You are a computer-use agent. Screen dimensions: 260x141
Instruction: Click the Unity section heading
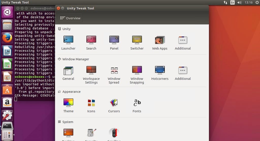coord(67,29)
